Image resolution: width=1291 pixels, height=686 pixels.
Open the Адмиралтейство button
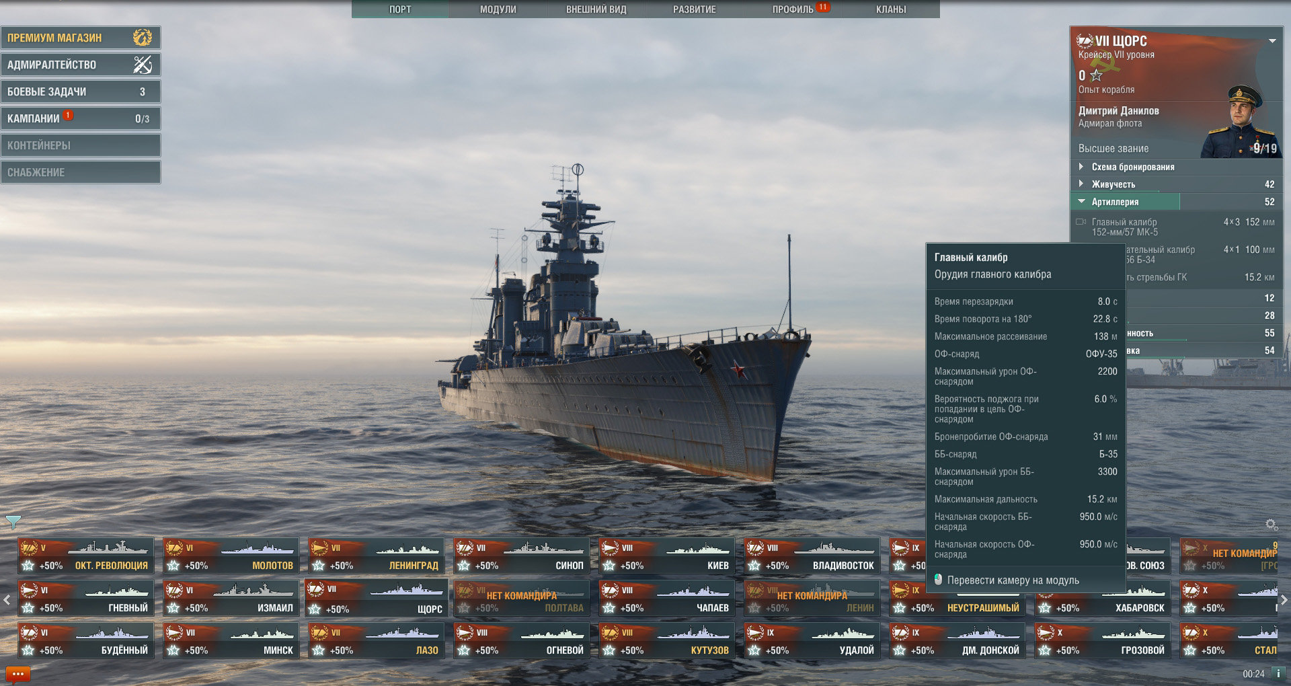coord(80,65)
